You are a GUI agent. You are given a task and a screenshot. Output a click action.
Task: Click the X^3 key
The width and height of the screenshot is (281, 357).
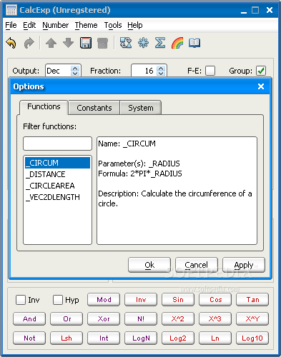pyautogui.click(x=215, y=319)
